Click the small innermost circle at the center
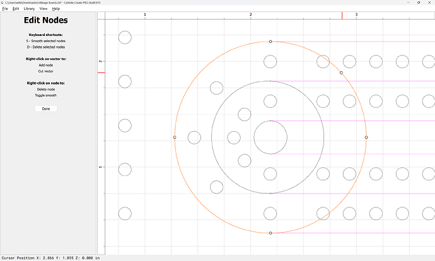 (x=270, y=137)
